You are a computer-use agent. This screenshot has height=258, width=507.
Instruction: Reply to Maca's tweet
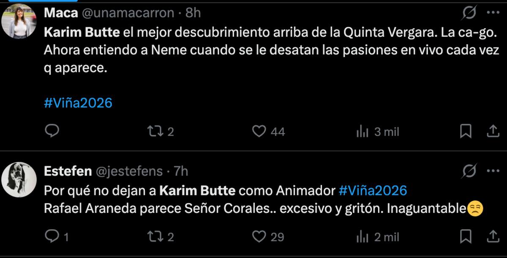[x=52, y=132]
